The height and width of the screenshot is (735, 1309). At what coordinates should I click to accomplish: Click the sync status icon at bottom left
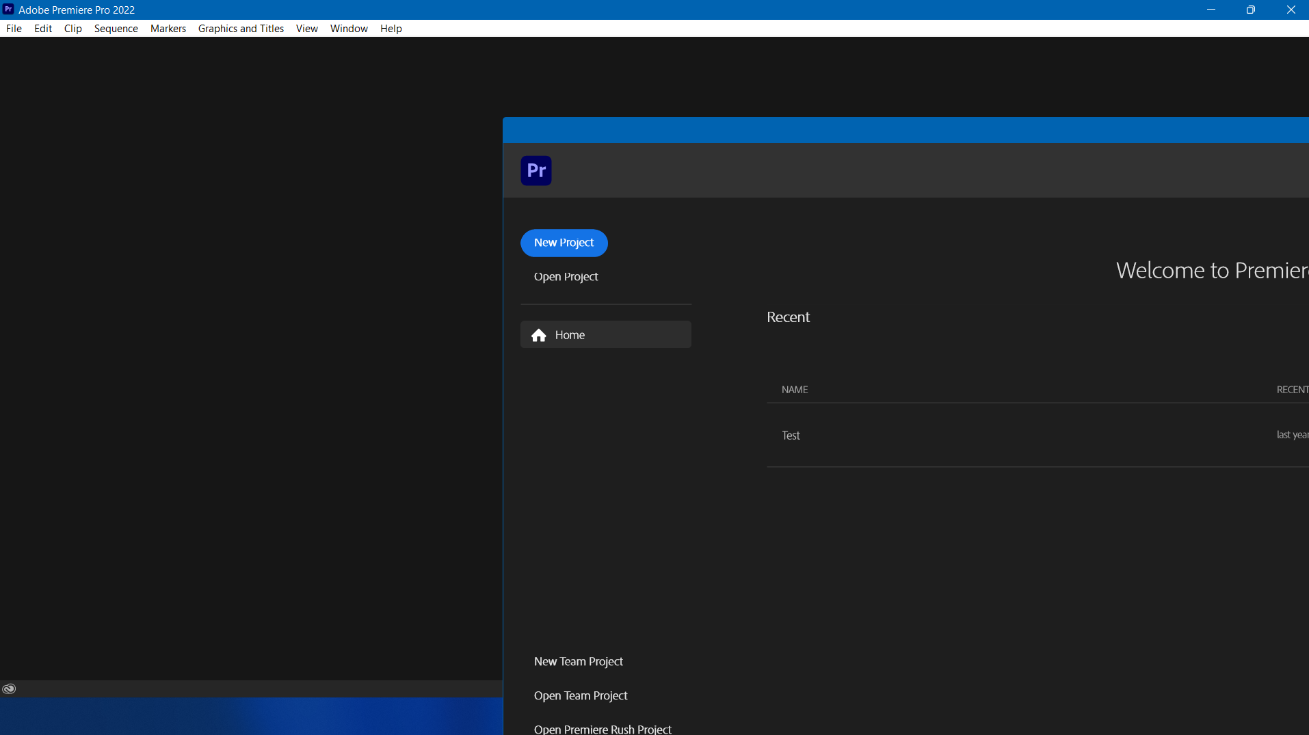click(9, 688)
